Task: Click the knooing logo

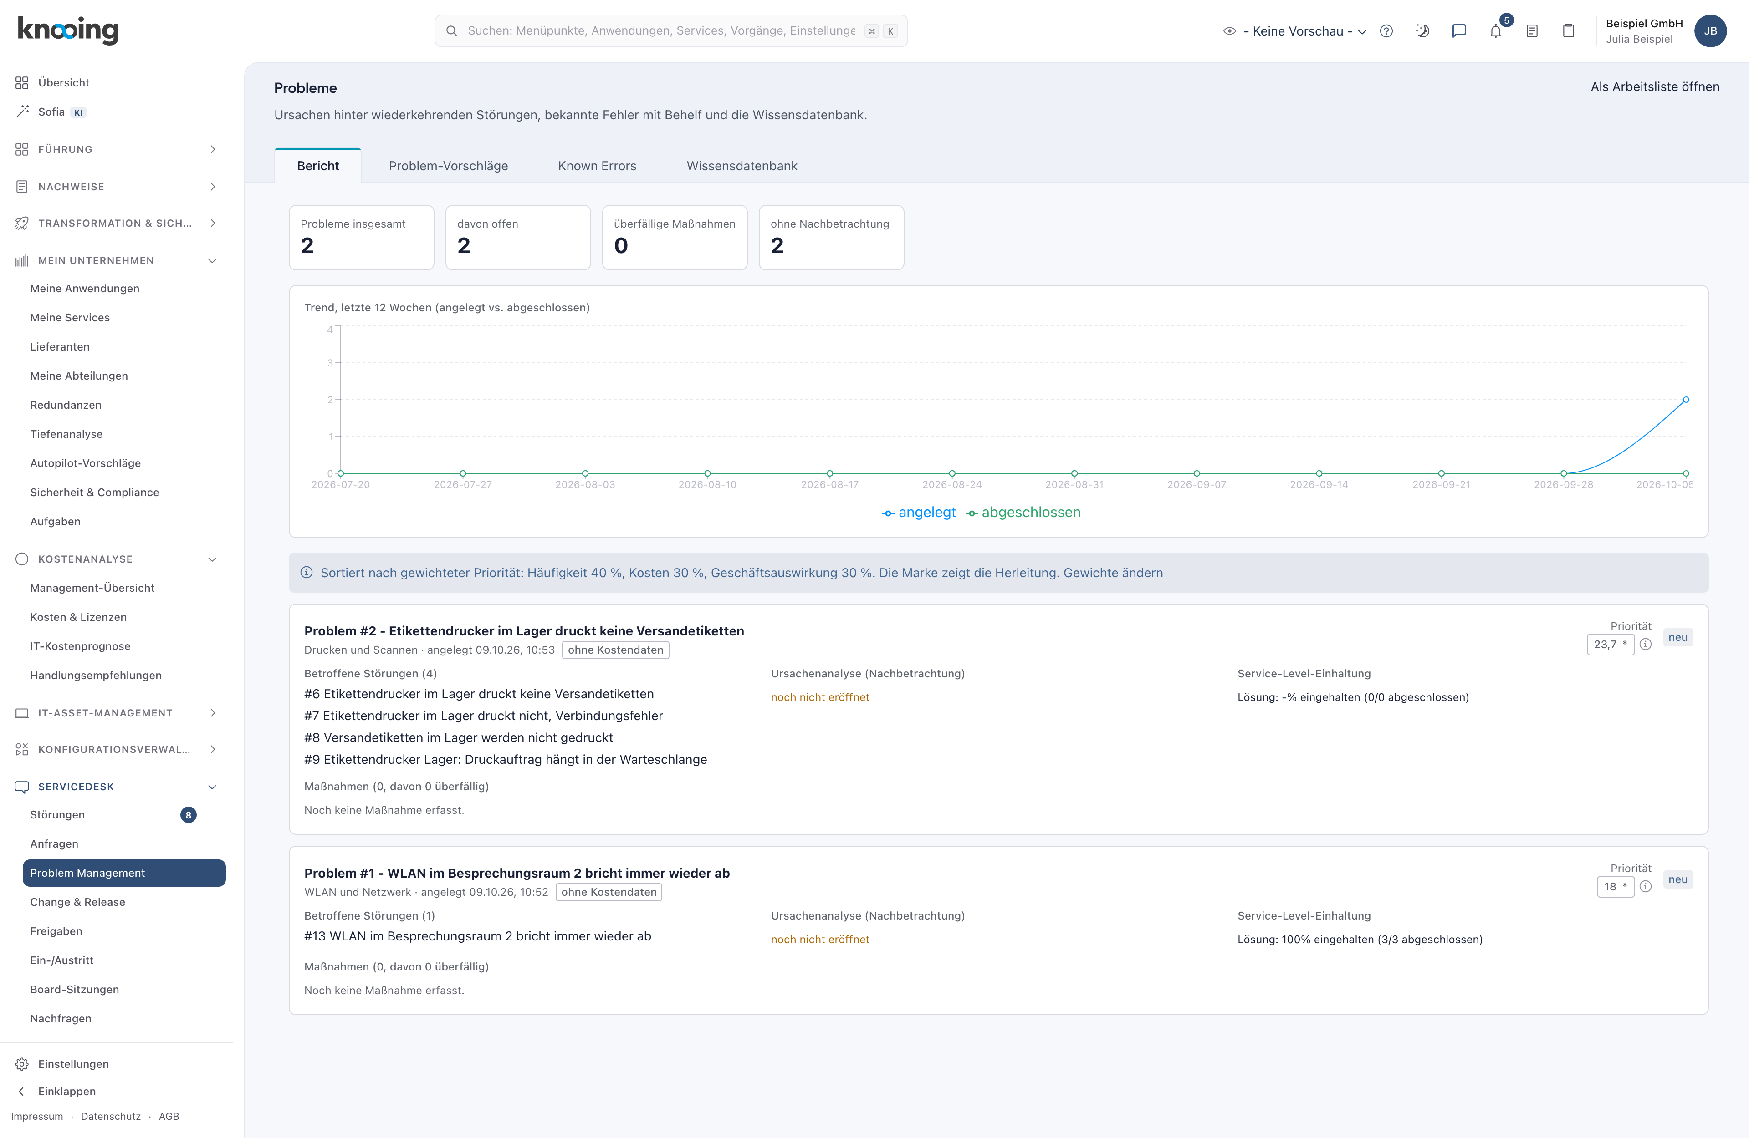Action: [67, 30]
